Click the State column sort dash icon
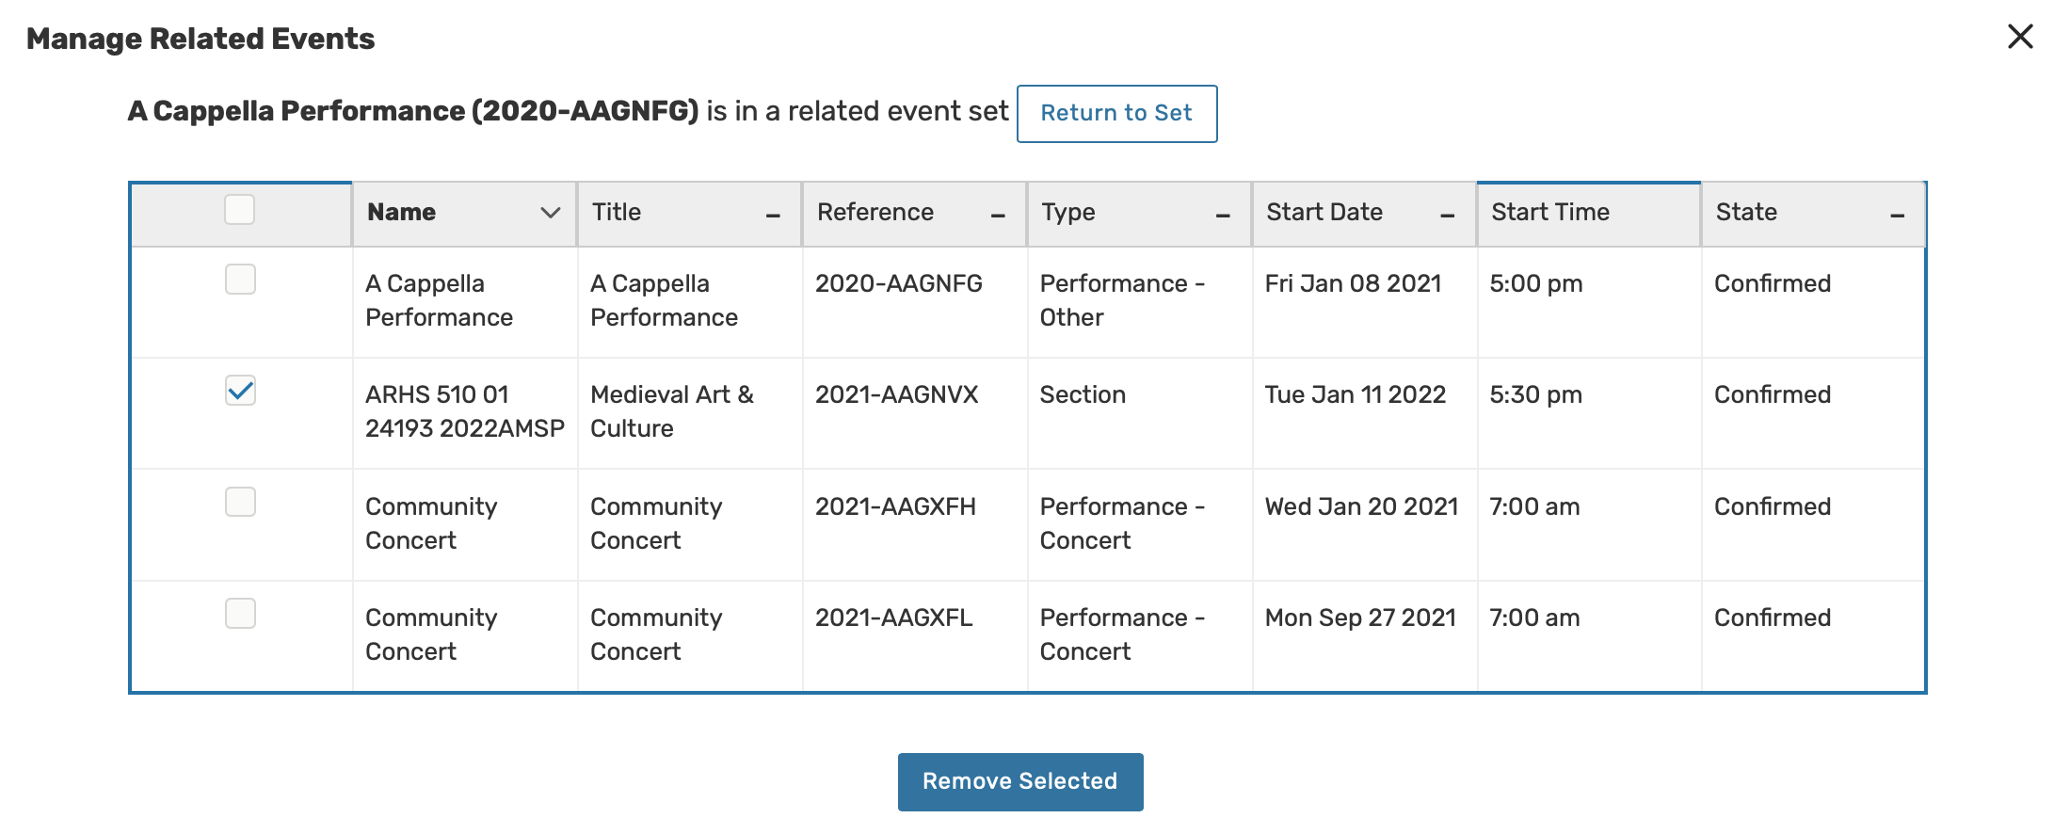 [x=1897, y=216]
